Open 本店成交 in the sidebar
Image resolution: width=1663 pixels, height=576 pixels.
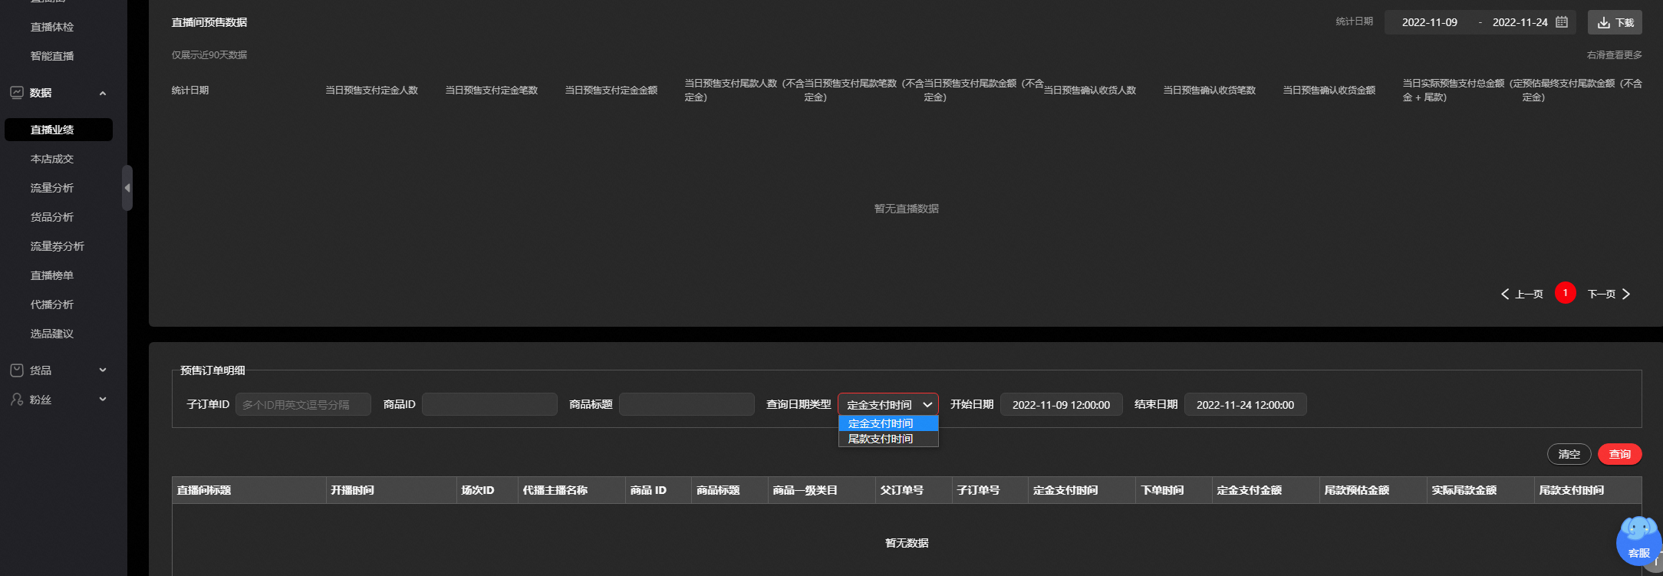[x=52, y=159]
